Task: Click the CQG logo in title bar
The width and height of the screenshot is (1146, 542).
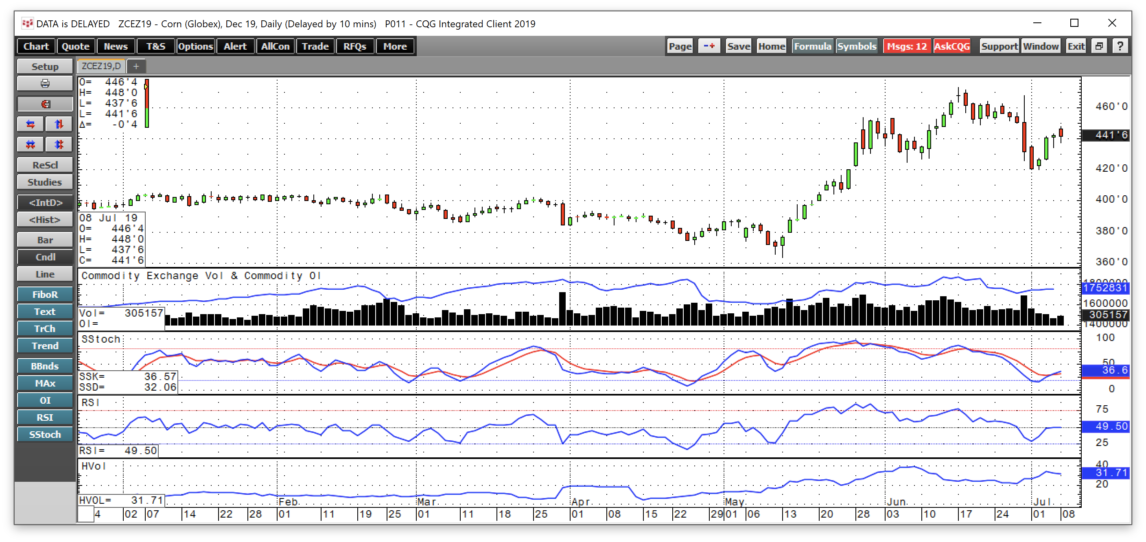Action: 27,23
